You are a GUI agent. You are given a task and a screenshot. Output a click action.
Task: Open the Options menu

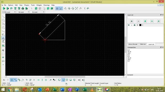coord(11,5)
